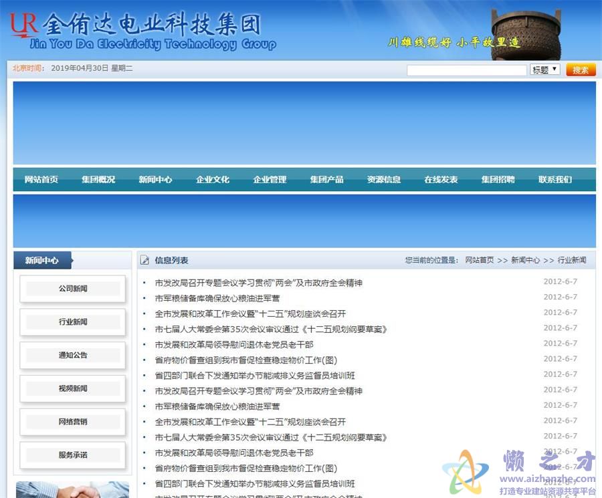Open the 集团招聘 navigation item

coord(497,178)
